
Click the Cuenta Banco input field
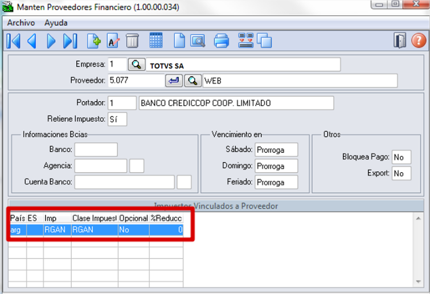click(125, 182)
